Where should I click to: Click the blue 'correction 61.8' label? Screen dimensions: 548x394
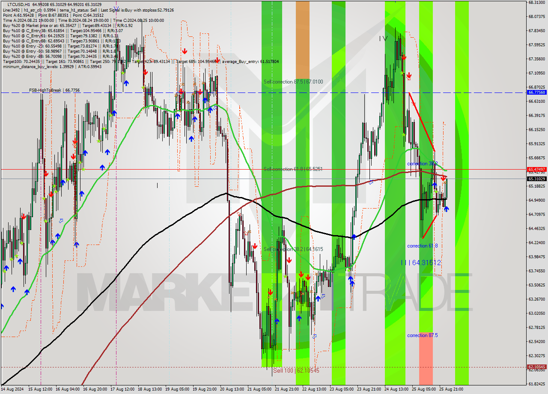pos(422,246)
